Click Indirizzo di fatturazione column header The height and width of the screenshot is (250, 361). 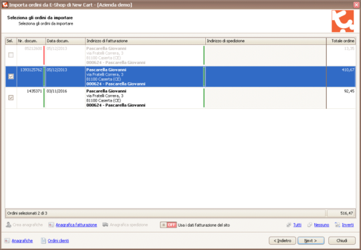pos(145,41)
